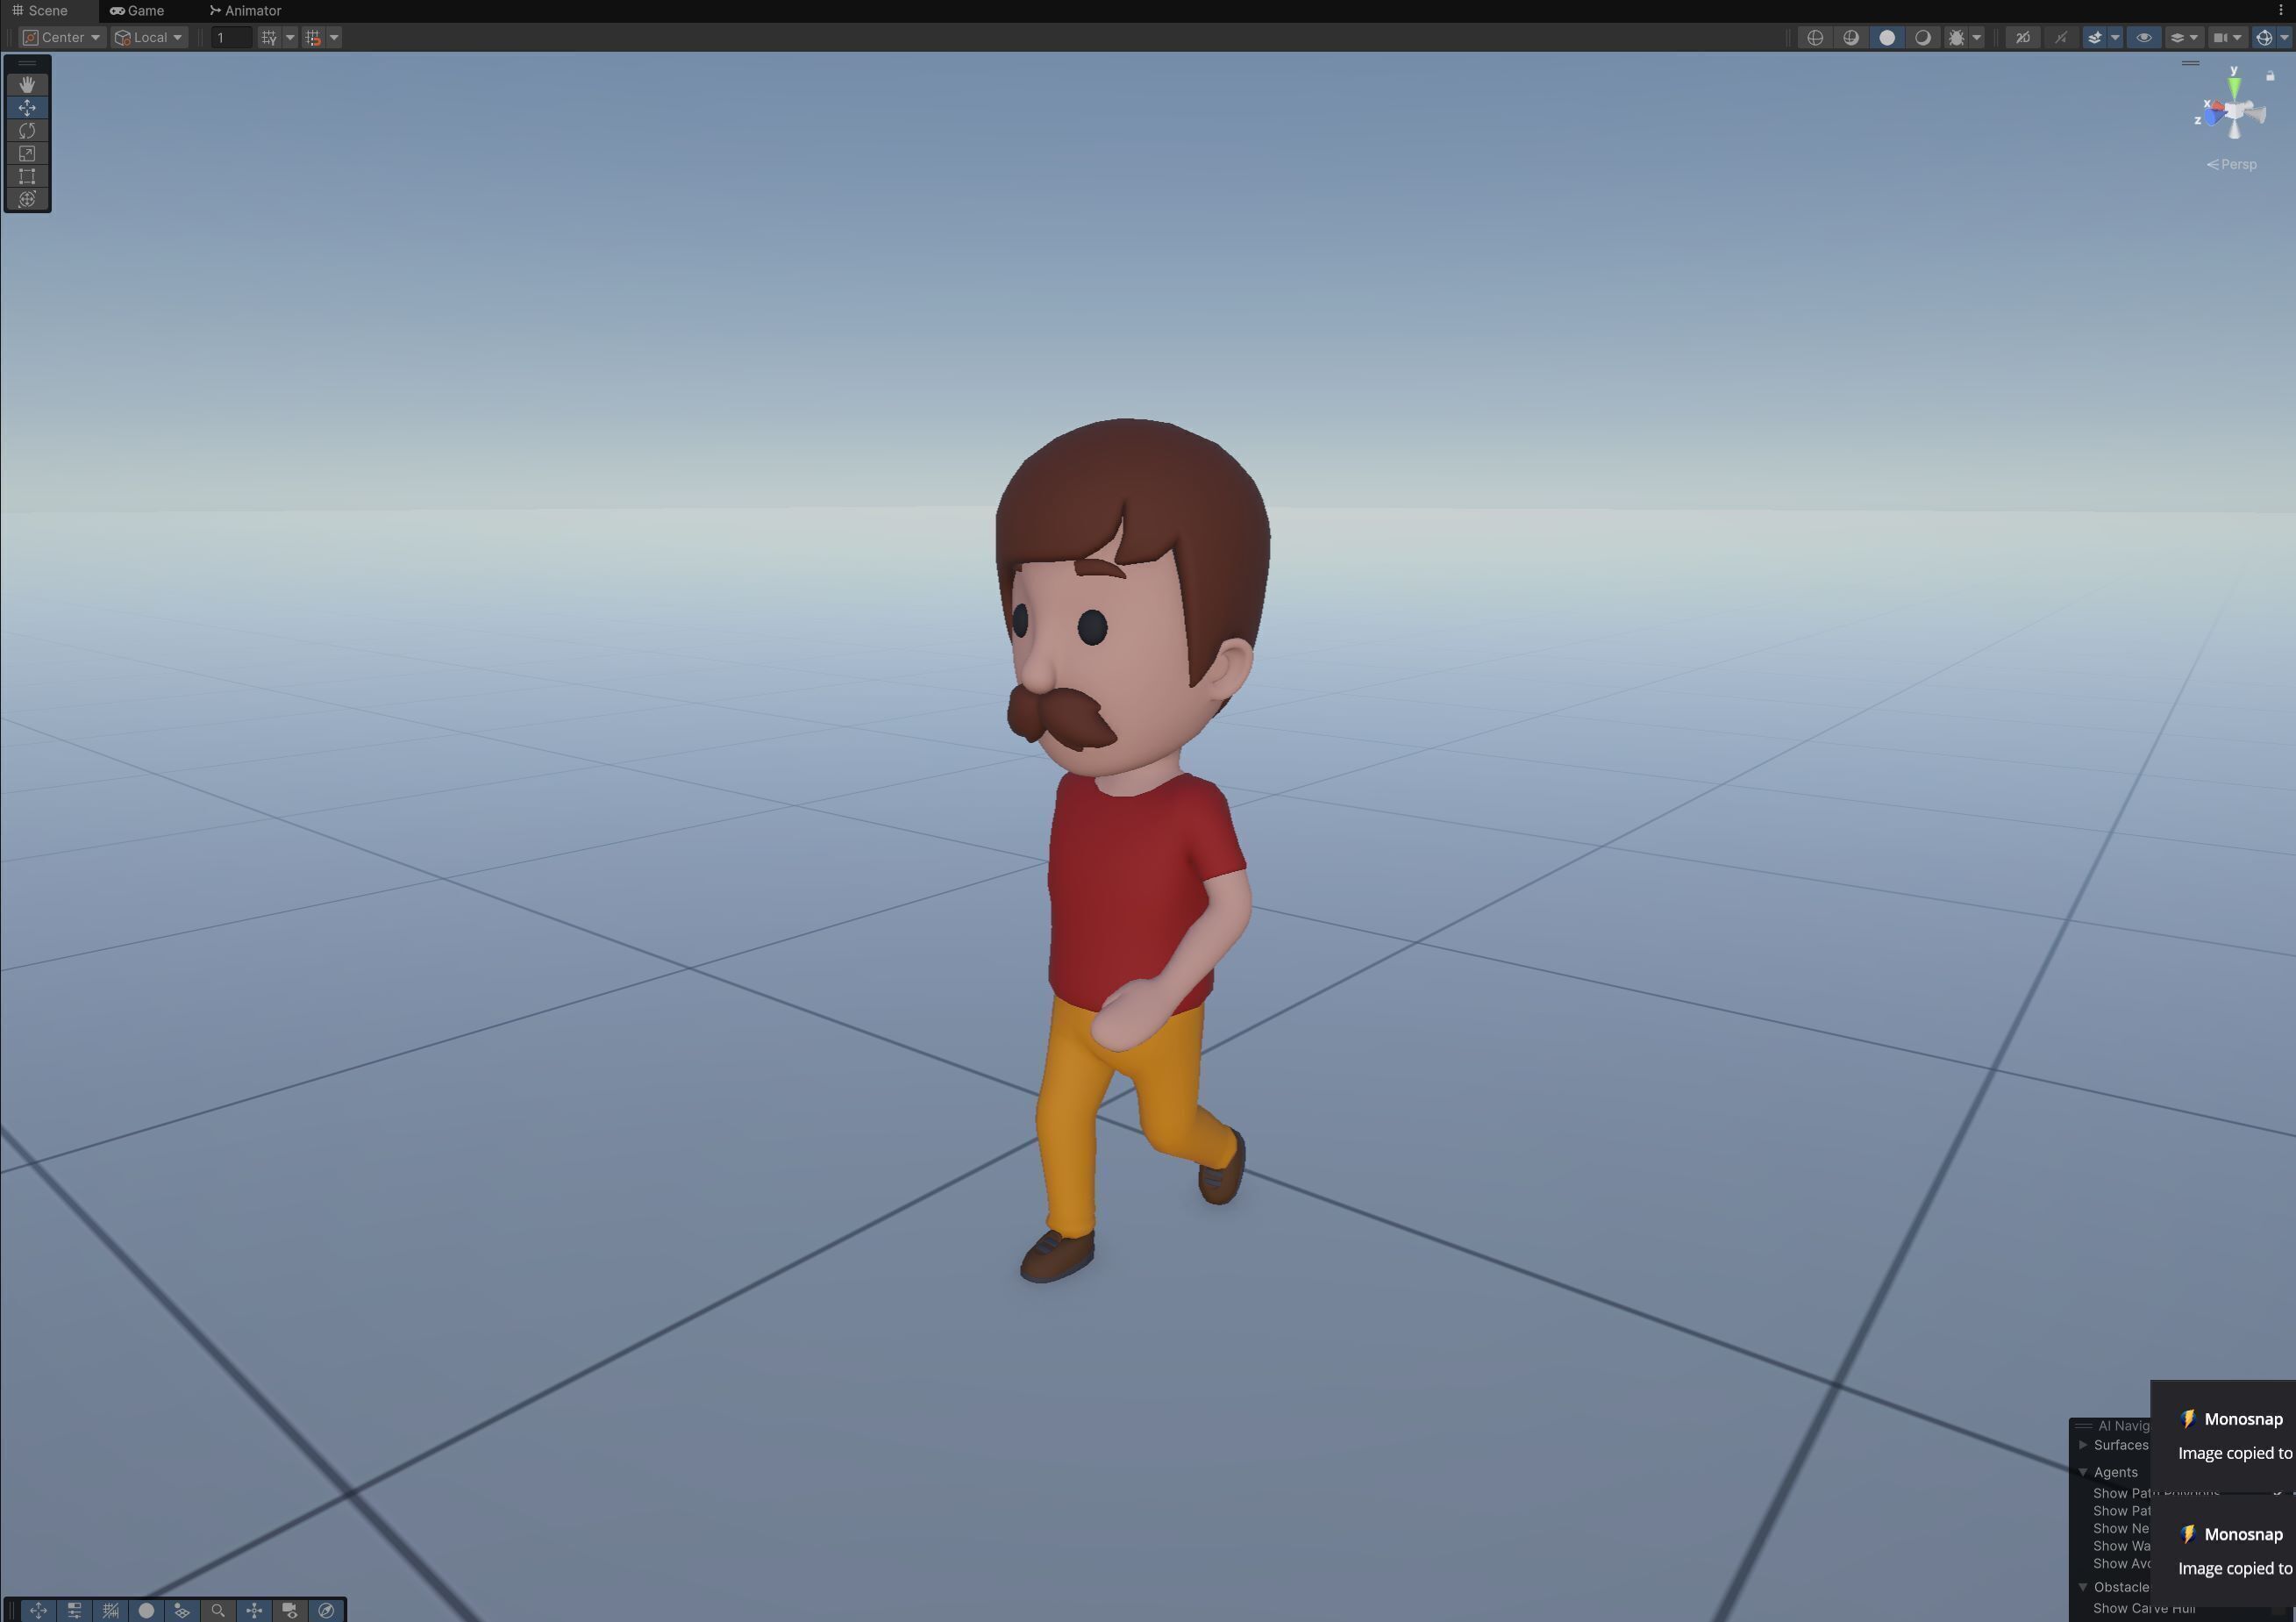Expand the Surfaces section in AI Navigation
The width and height of the screenshot is (2296, 1622).
coord(2083,1445)
